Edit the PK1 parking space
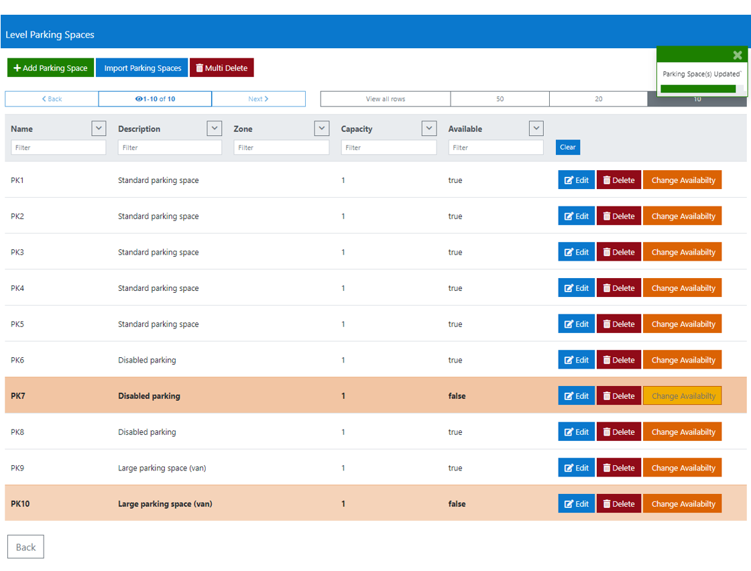751x571 pixels. (x=576, y=180)
